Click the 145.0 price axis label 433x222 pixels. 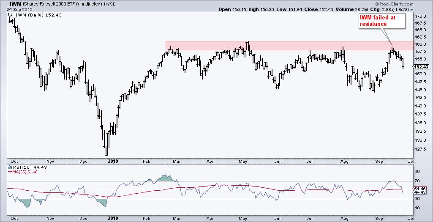click(422, 90)
